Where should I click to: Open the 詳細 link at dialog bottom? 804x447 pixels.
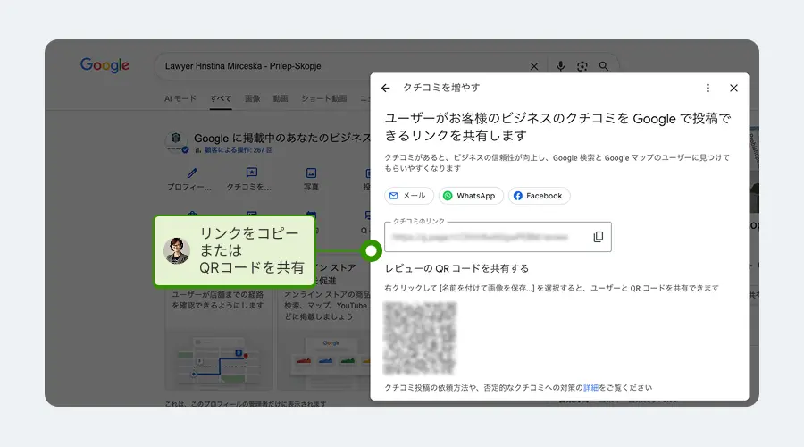[590, 388]
